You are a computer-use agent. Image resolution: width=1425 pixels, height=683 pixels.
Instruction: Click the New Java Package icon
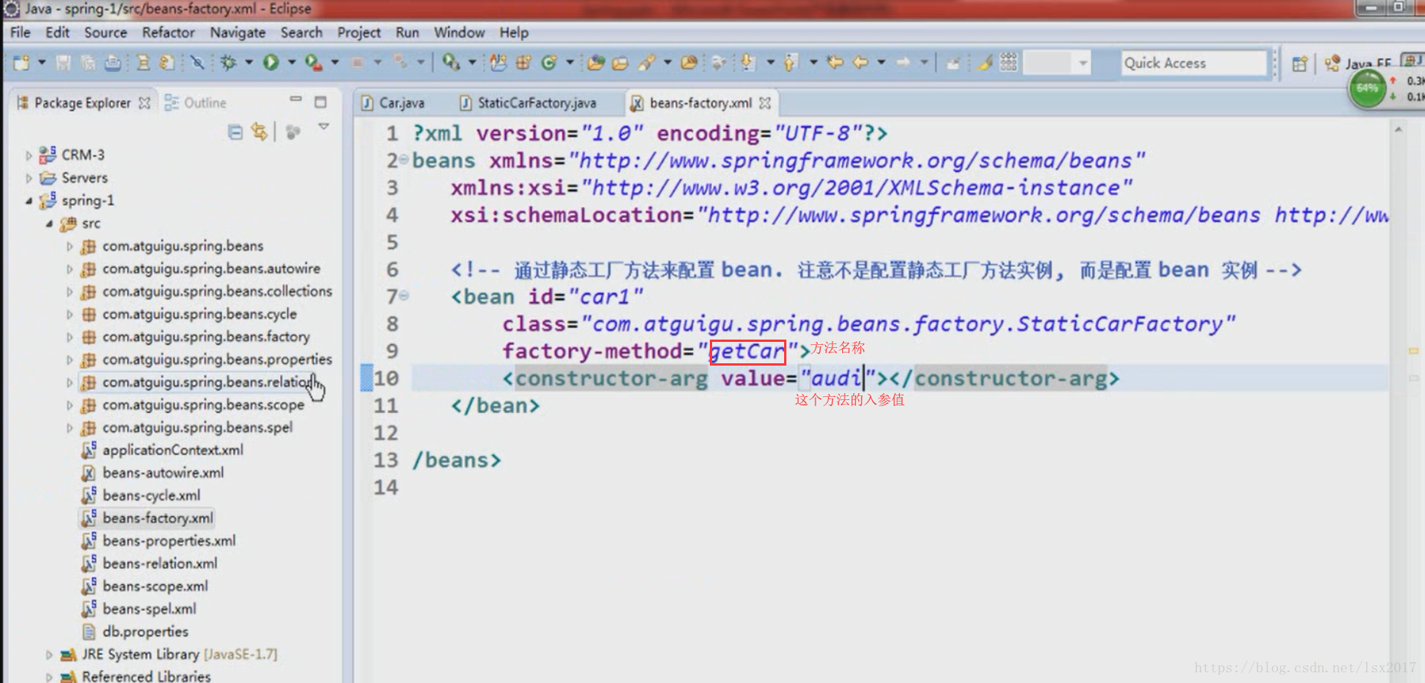(x=524, y=63)
